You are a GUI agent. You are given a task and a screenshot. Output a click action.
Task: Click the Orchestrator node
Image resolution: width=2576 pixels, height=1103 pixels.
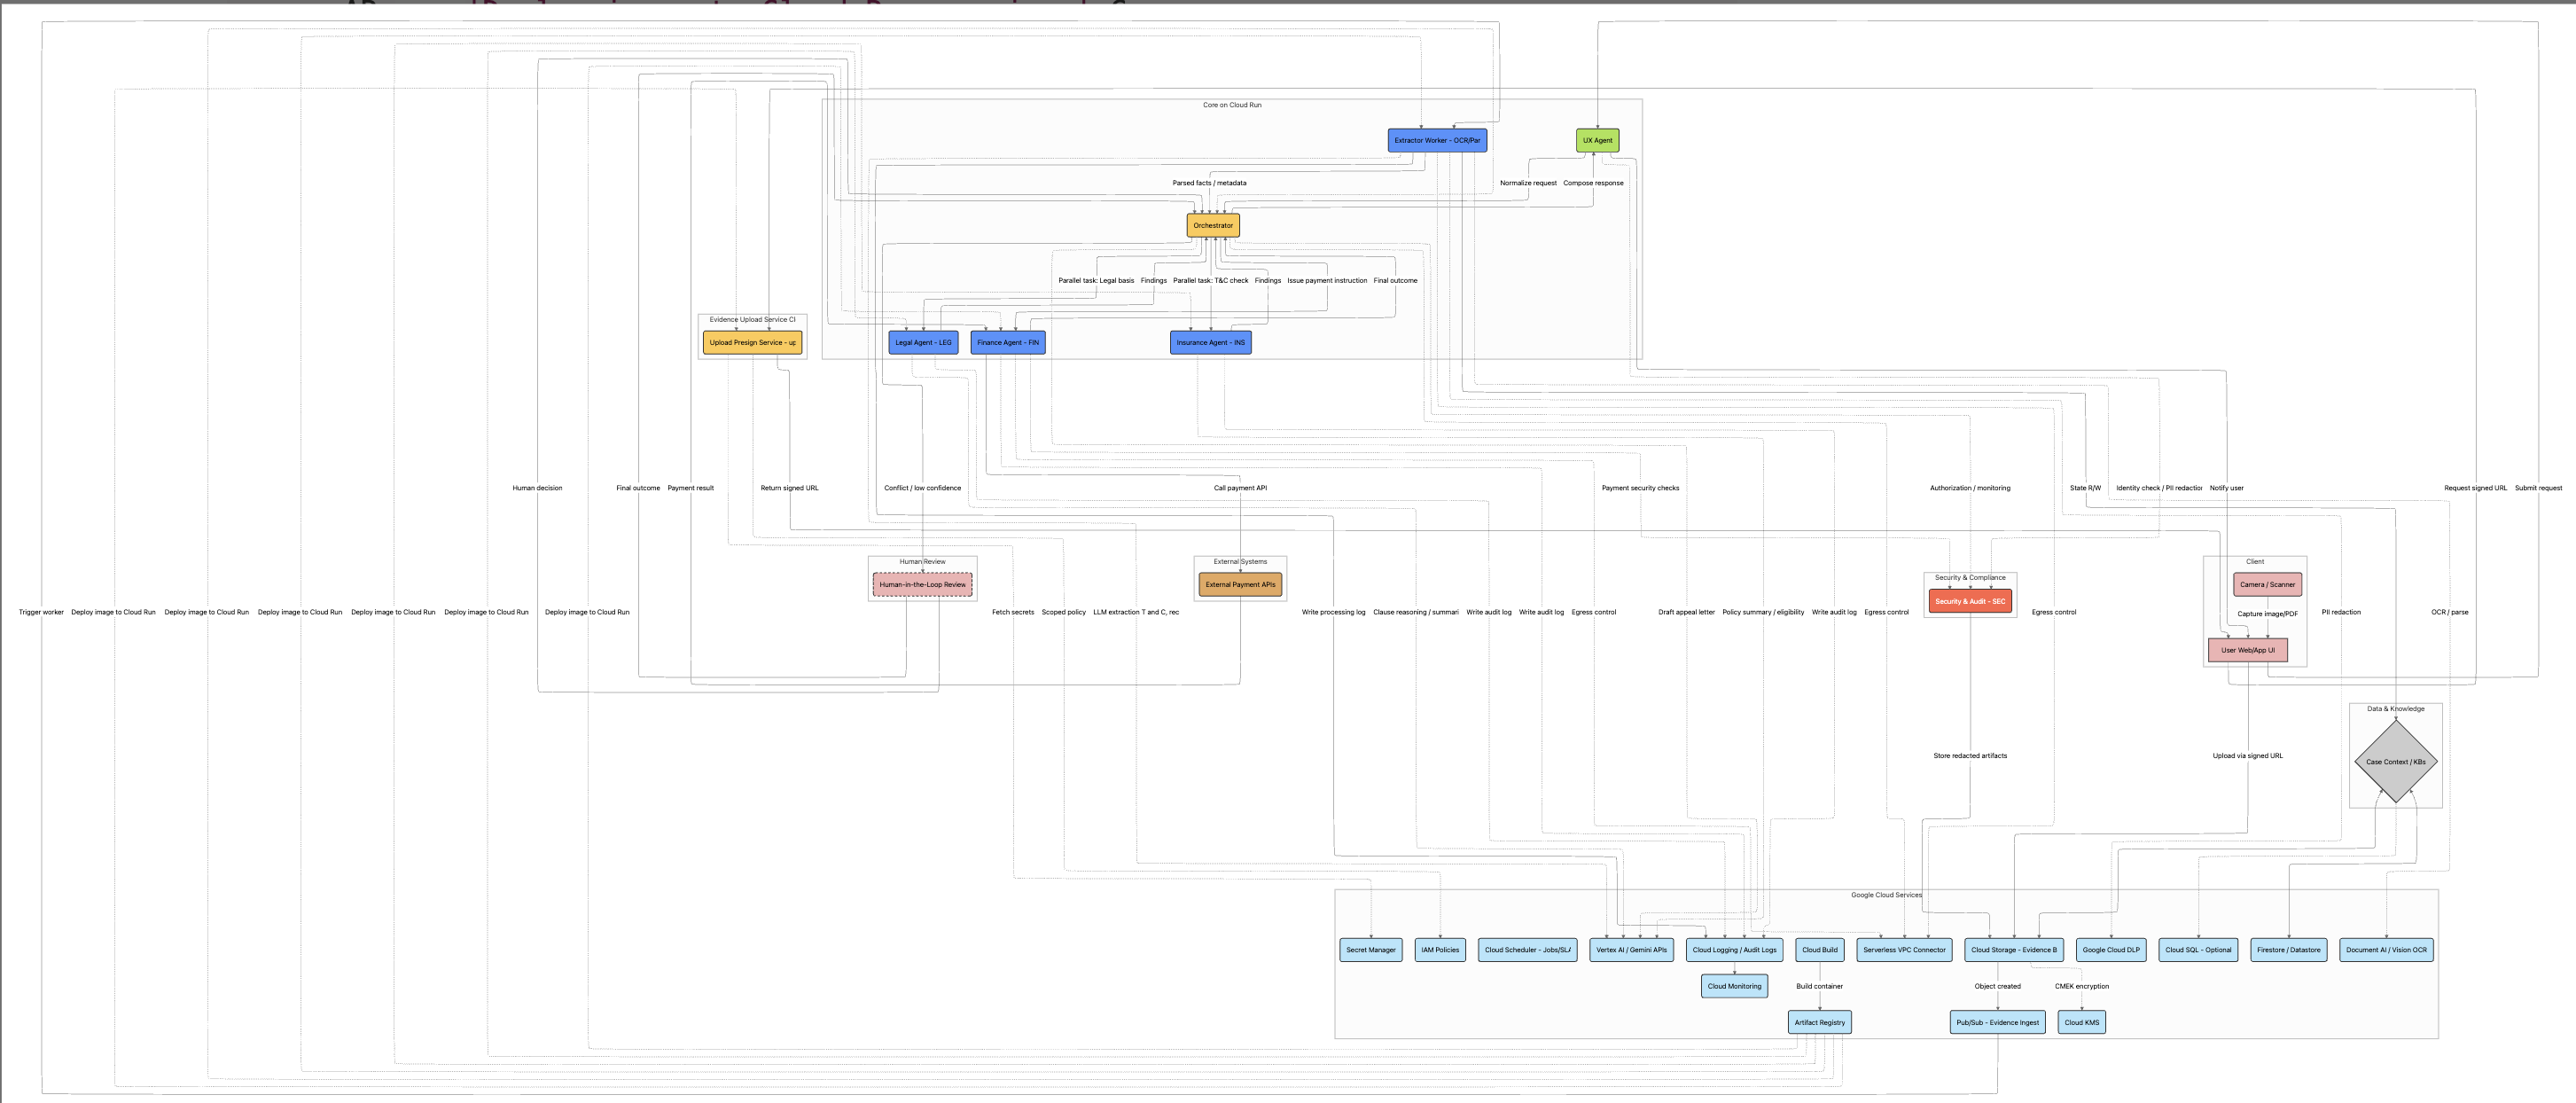coord(1213,225)
